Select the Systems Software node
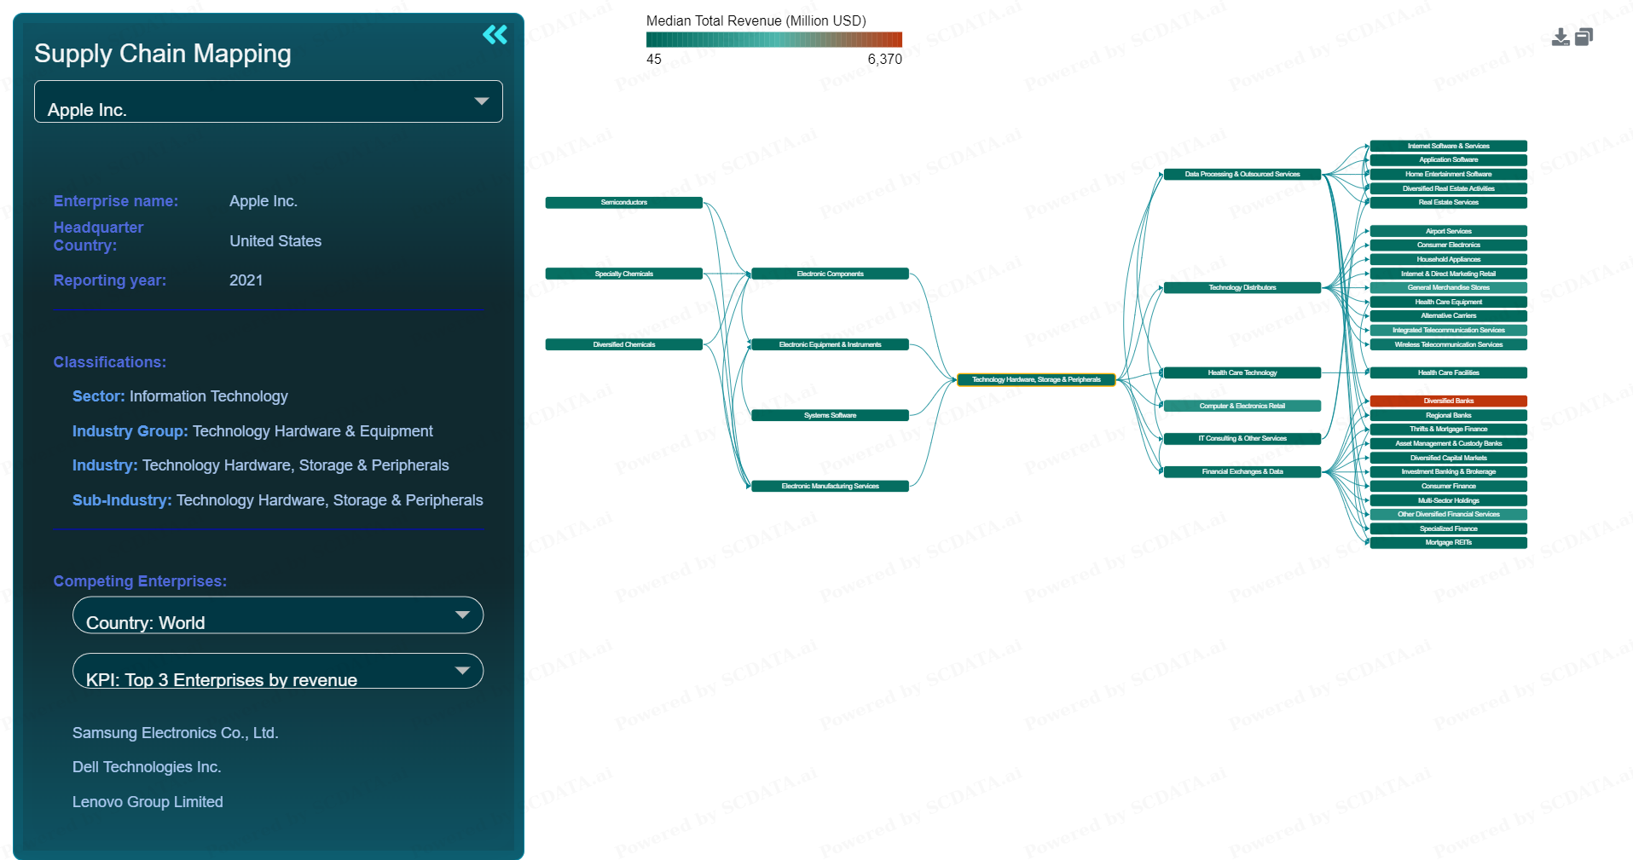 tap(830, 415)
